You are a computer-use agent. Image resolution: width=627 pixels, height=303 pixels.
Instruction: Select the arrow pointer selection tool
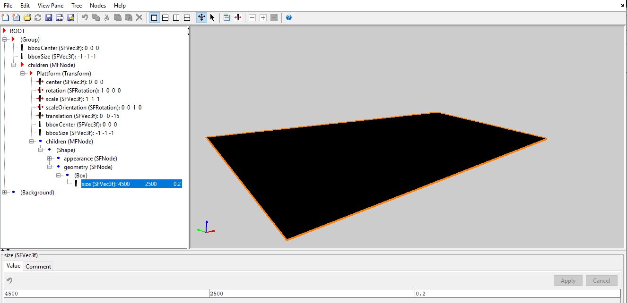pos(212,17)
